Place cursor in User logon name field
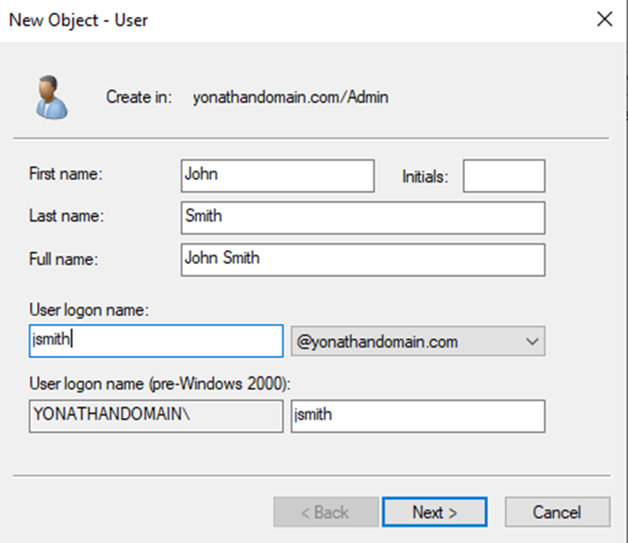This screenshot has width=628, height=543. click(x=157, y=341)
